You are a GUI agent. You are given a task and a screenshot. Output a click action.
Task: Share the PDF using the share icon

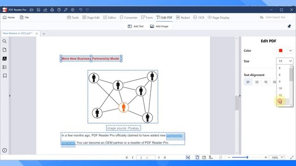(45, 10)
